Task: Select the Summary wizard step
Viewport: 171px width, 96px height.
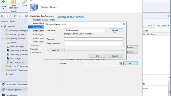Action: pos(34,45)
